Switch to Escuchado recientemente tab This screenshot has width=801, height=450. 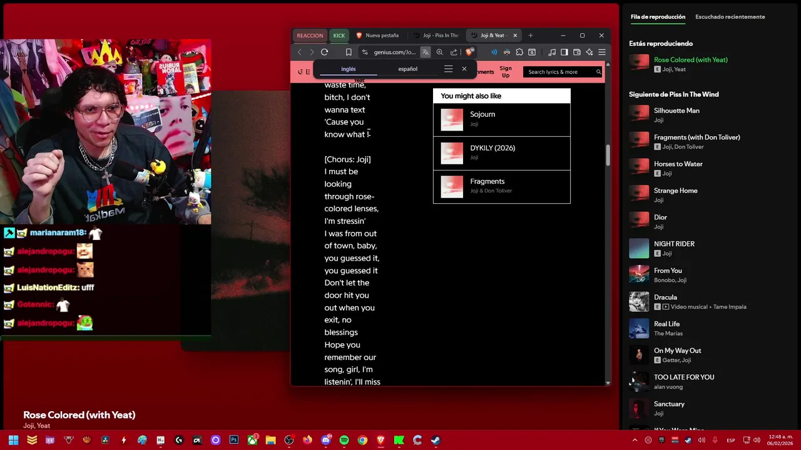[730, 17]
